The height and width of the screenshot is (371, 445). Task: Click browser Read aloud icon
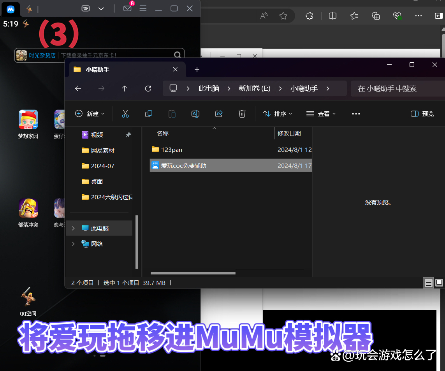pyautogui.click(x=264, y=16)
